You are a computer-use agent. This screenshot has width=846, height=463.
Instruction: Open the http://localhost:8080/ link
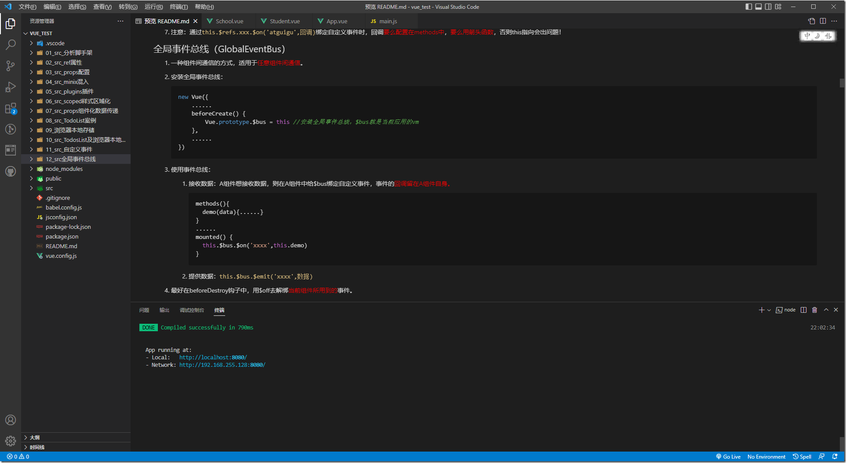(213, 358)
